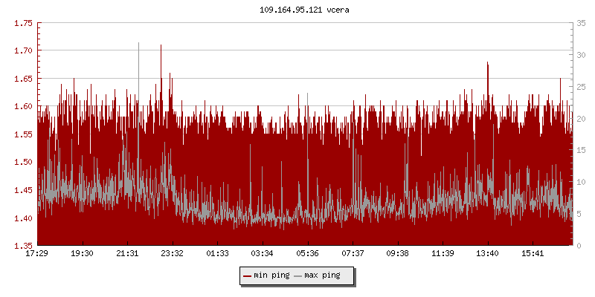The image size is (595, 297).
Task: Select the 20 label on right axis
Action: (x=582, y=119)
